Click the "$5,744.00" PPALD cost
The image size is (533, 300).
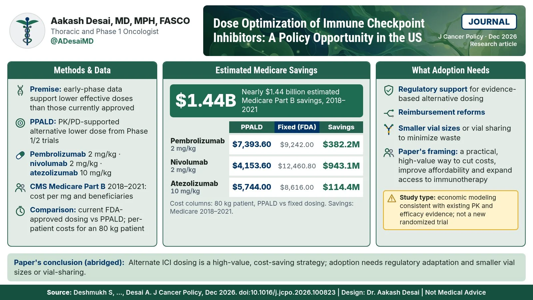[252, 187]
